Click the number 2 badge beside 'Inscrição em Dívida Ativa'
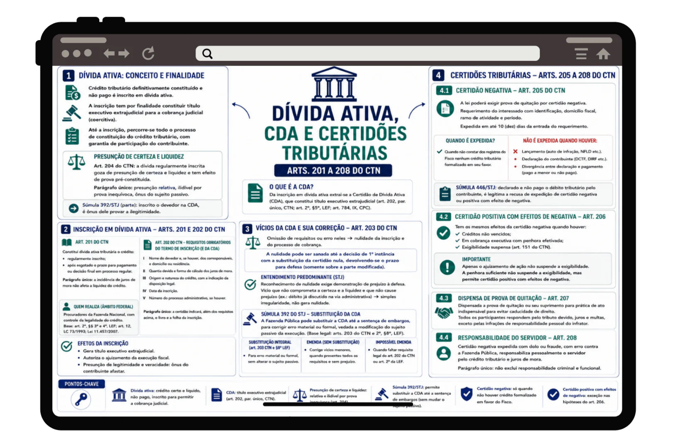This screenshot has height=448, width=673. coord(65,229)
